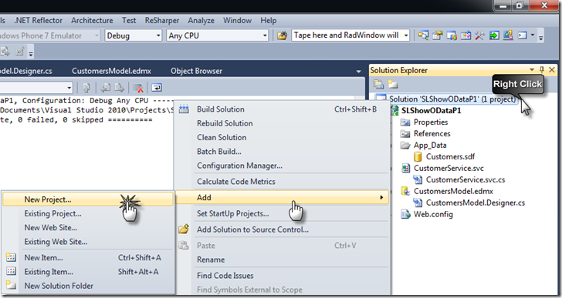The image size is (562, 298).
Task: Open the Toolbox hammer and wrench icon
Action: tap(479, 35)
